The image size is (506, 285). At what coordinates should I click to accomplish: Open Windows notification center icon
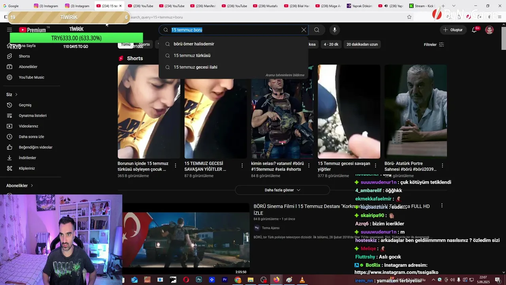(x=497, y=280)
